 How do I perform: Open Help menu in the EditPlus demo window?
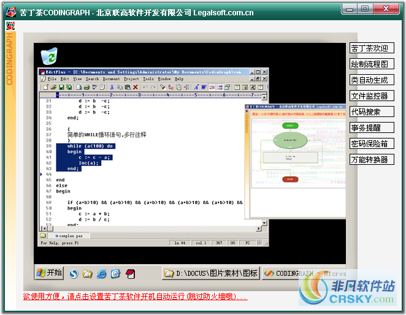click(179, 79)
